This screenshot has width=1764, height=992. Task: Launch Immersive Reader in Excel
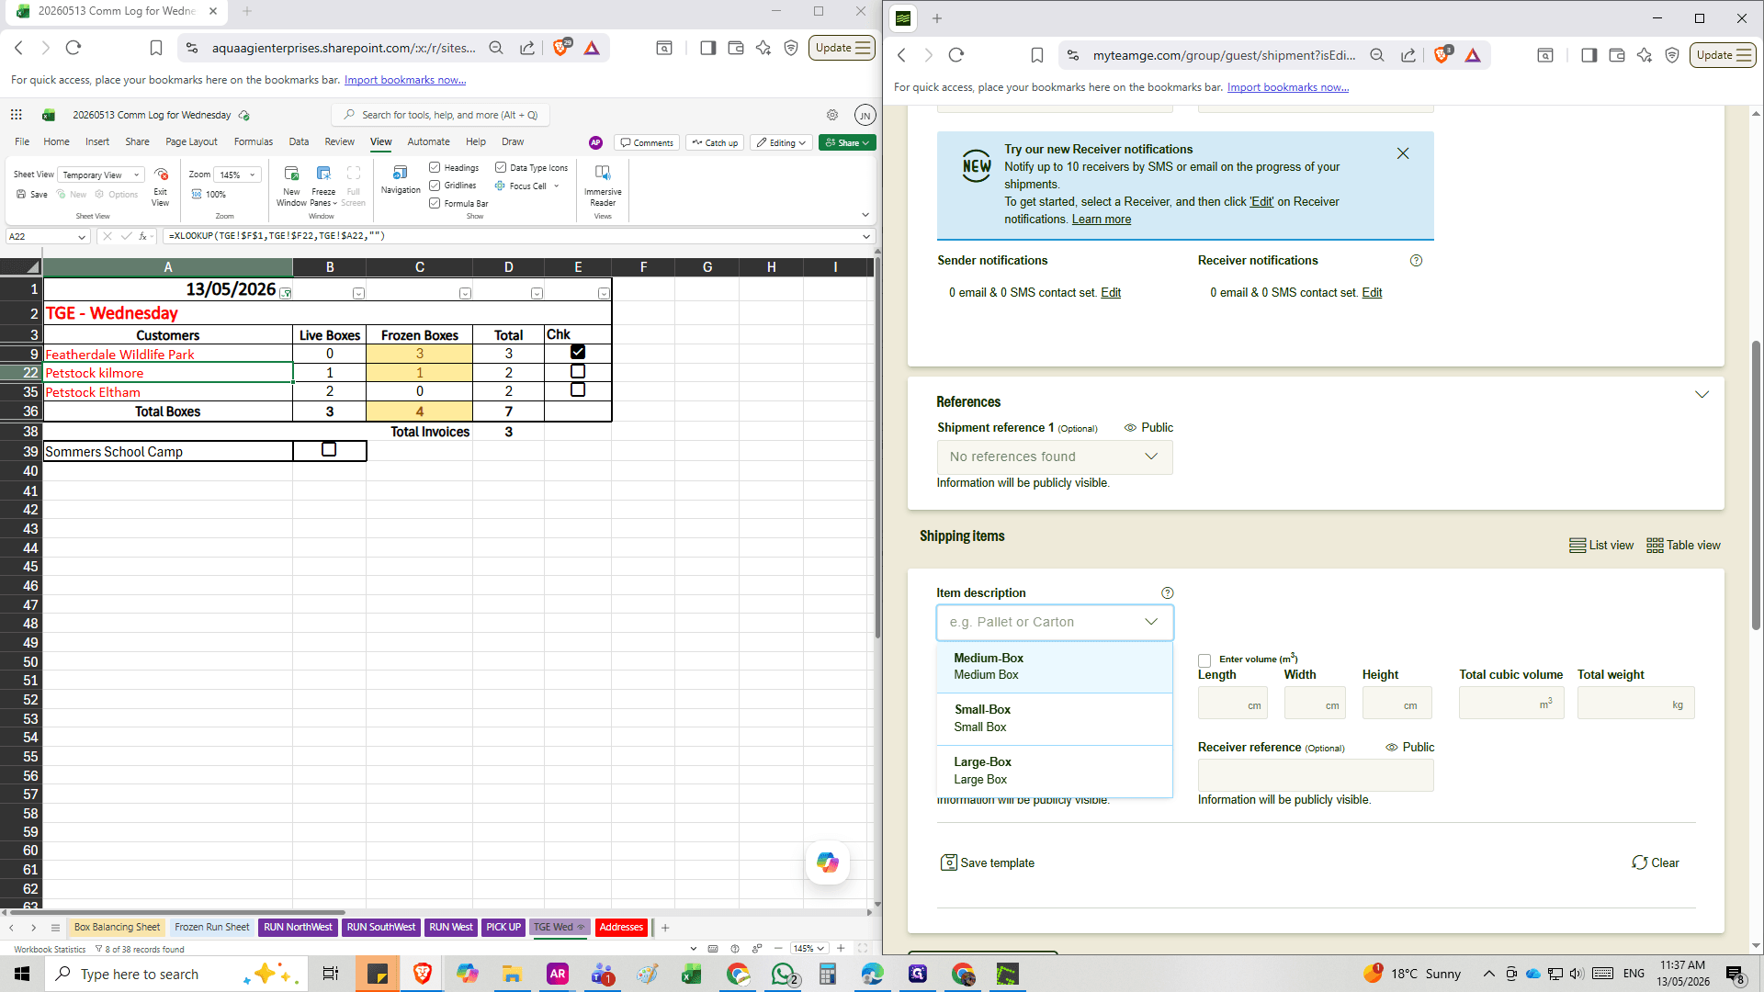[x=603, y=186]
